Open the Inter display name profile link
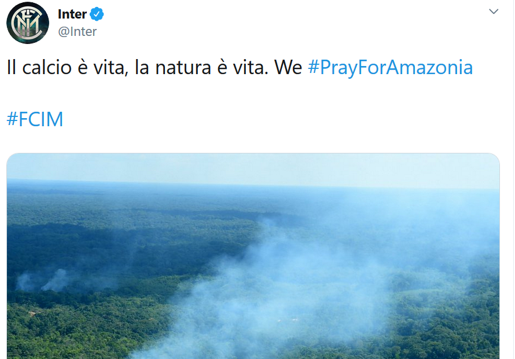Screen dimensions: 515x359 tap(72, 14)
